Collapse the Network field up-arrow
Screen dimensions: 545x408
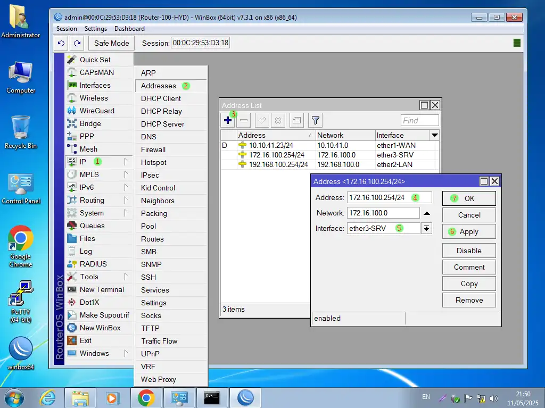tap(426, 213)
